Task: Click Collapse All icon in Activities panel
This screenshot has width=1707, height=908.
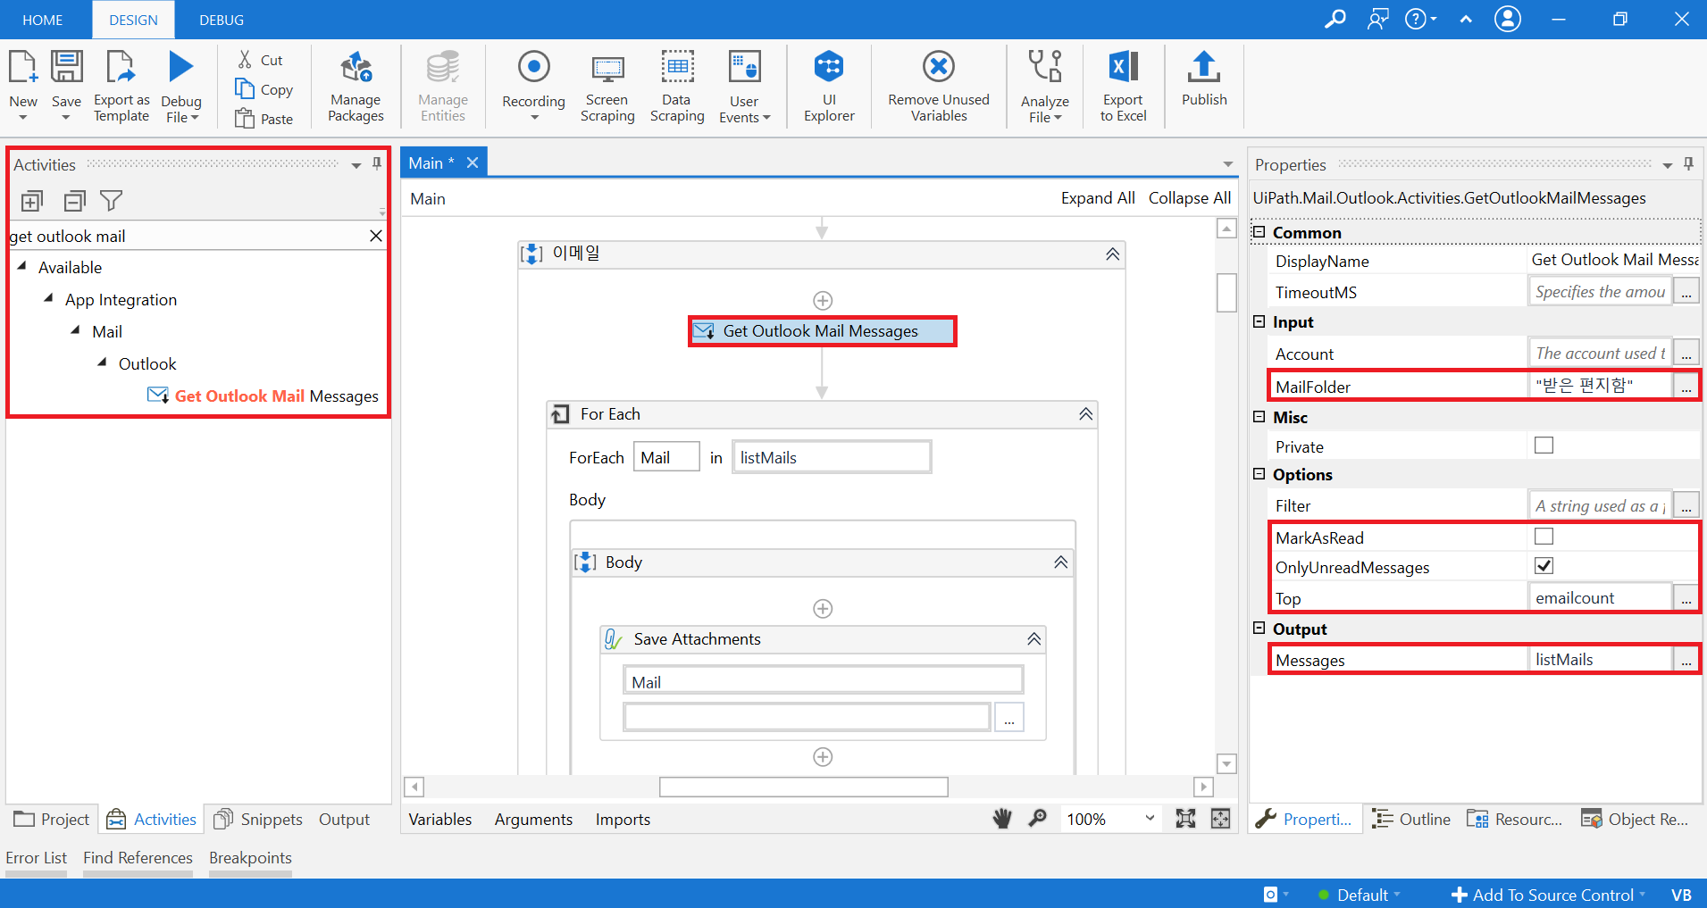Action: [x=75, y=201]
